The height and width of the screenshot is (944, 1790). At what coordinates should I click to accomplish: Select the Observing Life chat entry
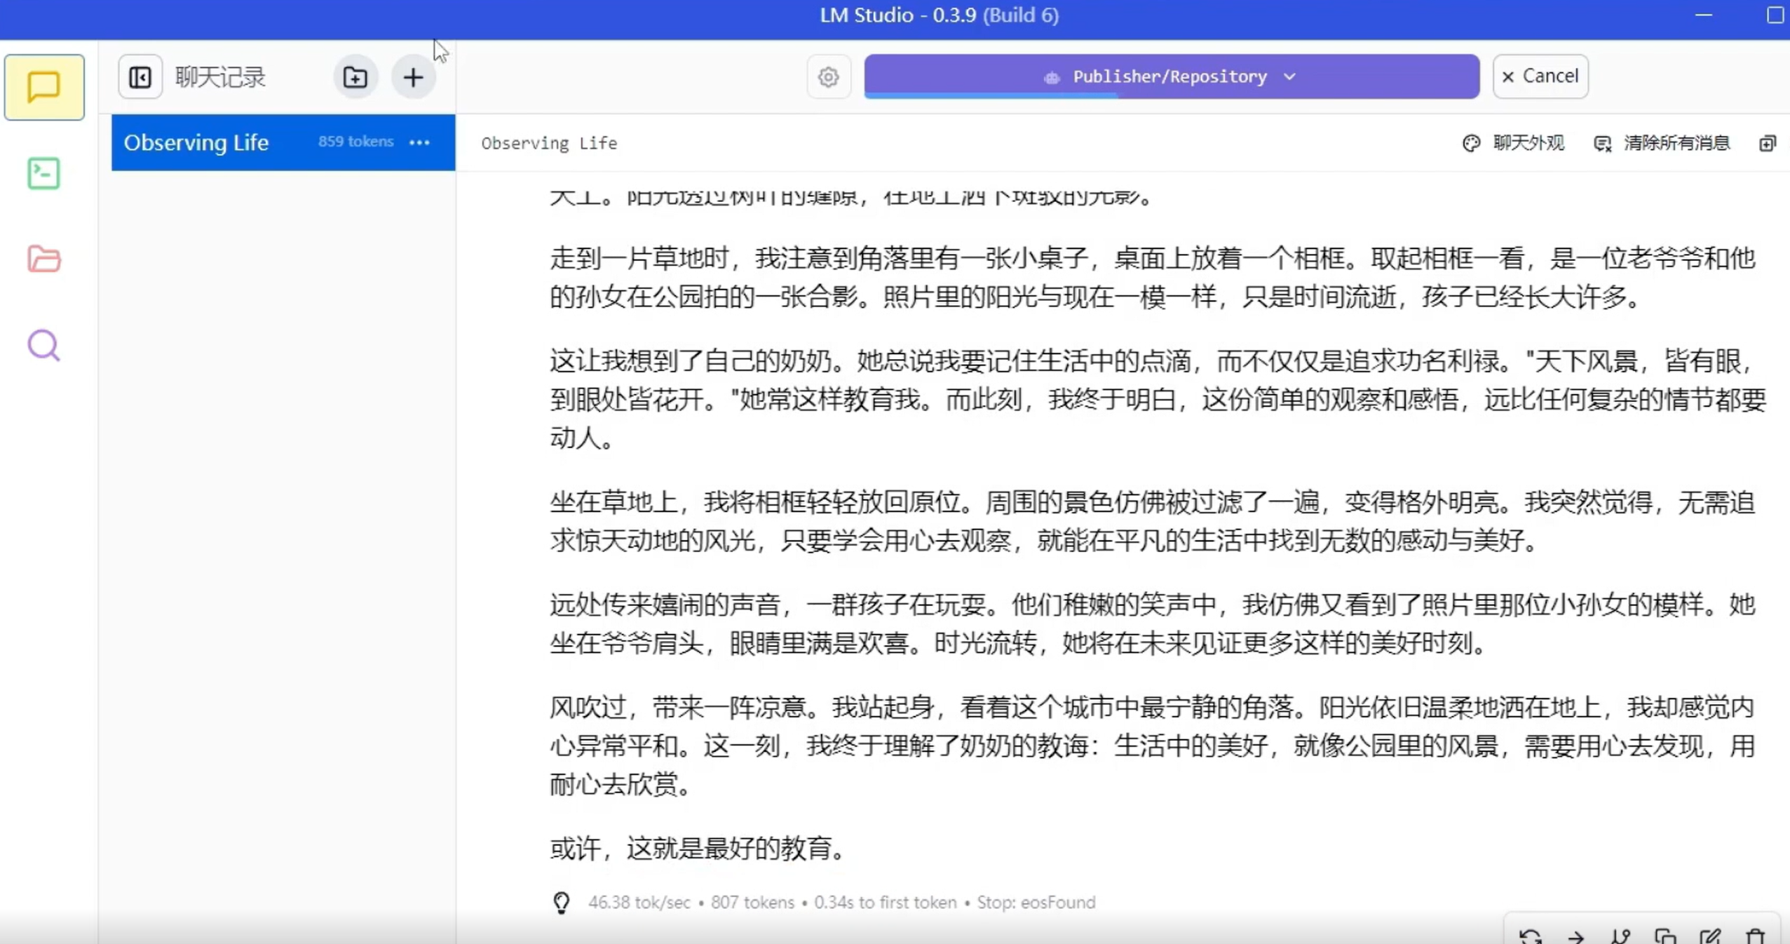pos(210,142)
